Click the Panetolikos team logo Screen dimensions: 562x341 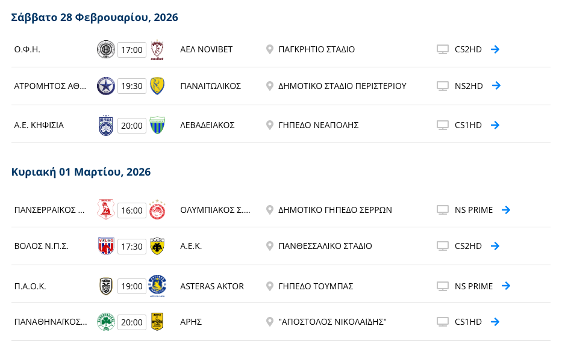(157, 85)
